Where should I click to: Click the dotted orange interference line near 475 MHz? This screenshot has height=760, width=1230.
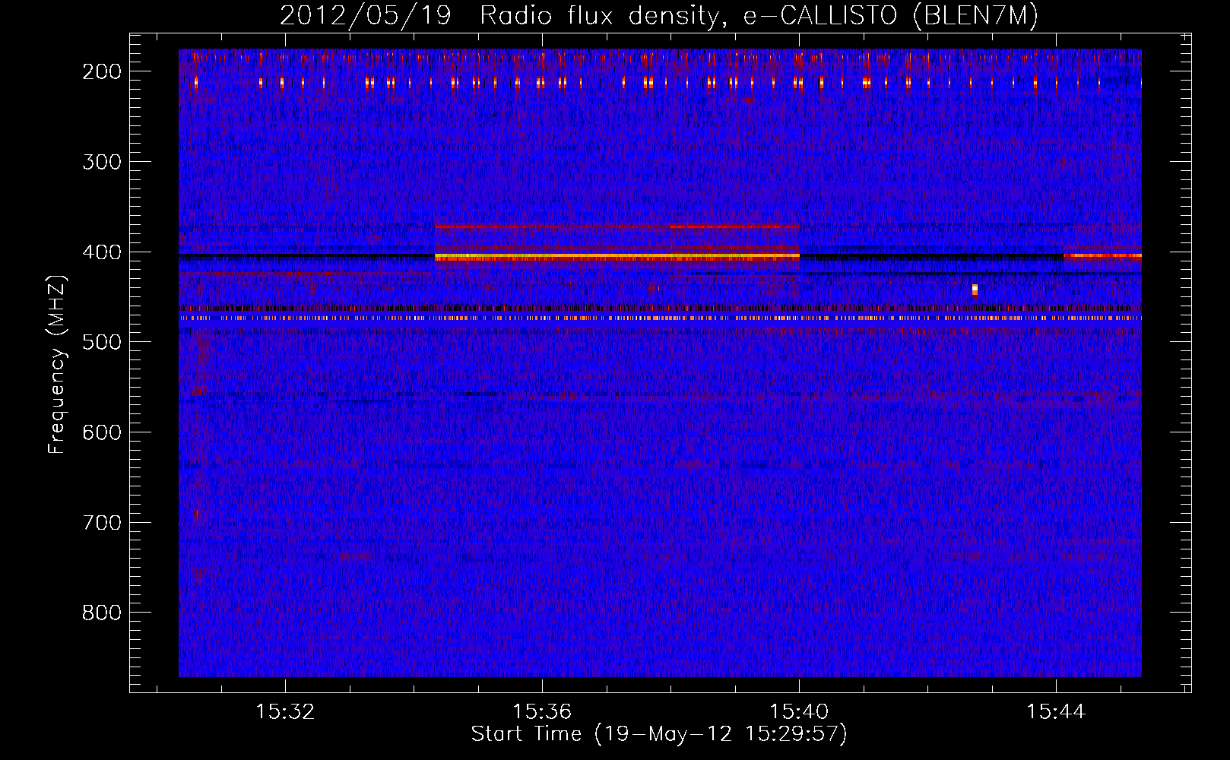(x=660, y=318)
